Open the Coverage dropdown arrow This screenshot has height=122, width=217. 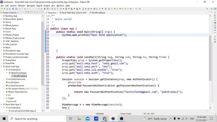74,9
